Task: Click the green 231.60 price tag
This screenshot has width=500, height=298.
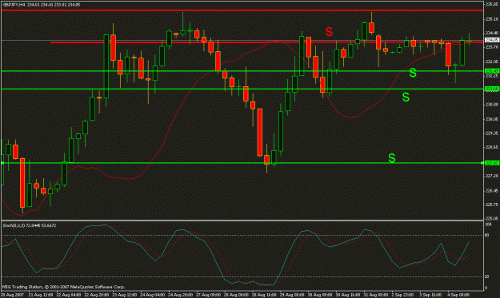Action: [491, 89]
